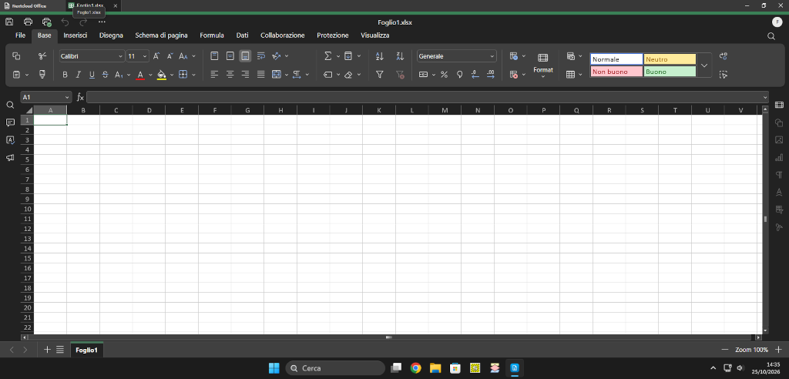Switch to the Formula tab

coord(212,35)
